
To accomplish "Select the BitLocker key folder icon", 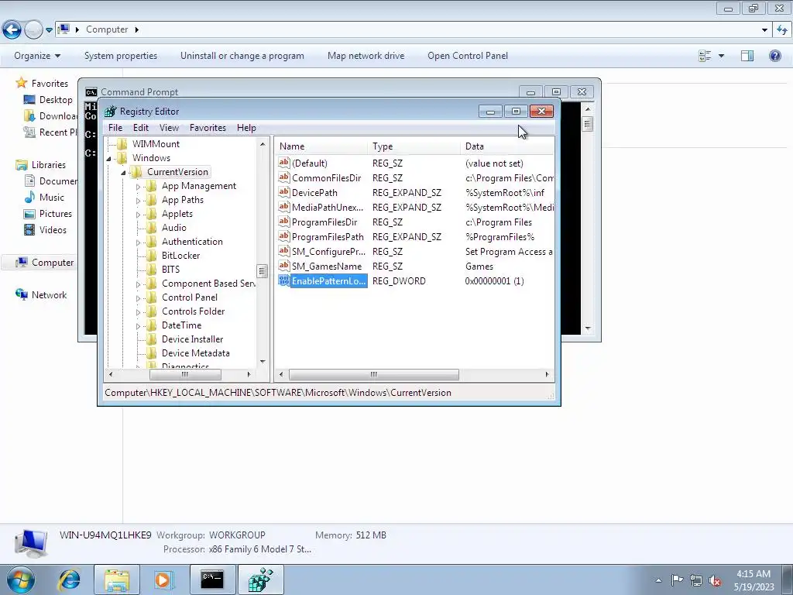I will [x=151, y=256].
